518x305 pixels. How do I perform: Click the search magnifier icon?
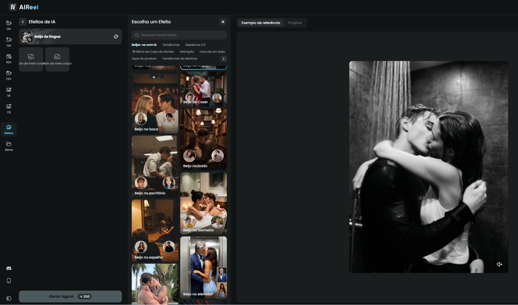137,35
